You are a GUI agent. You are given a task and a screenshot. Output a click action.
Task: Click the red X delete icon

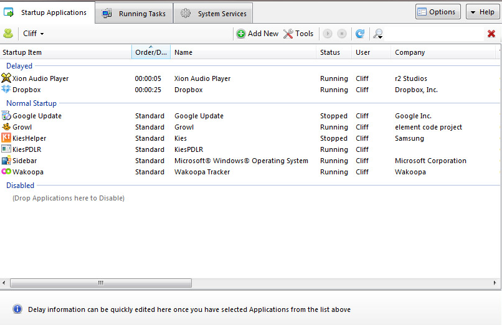[x=491, y=34]
